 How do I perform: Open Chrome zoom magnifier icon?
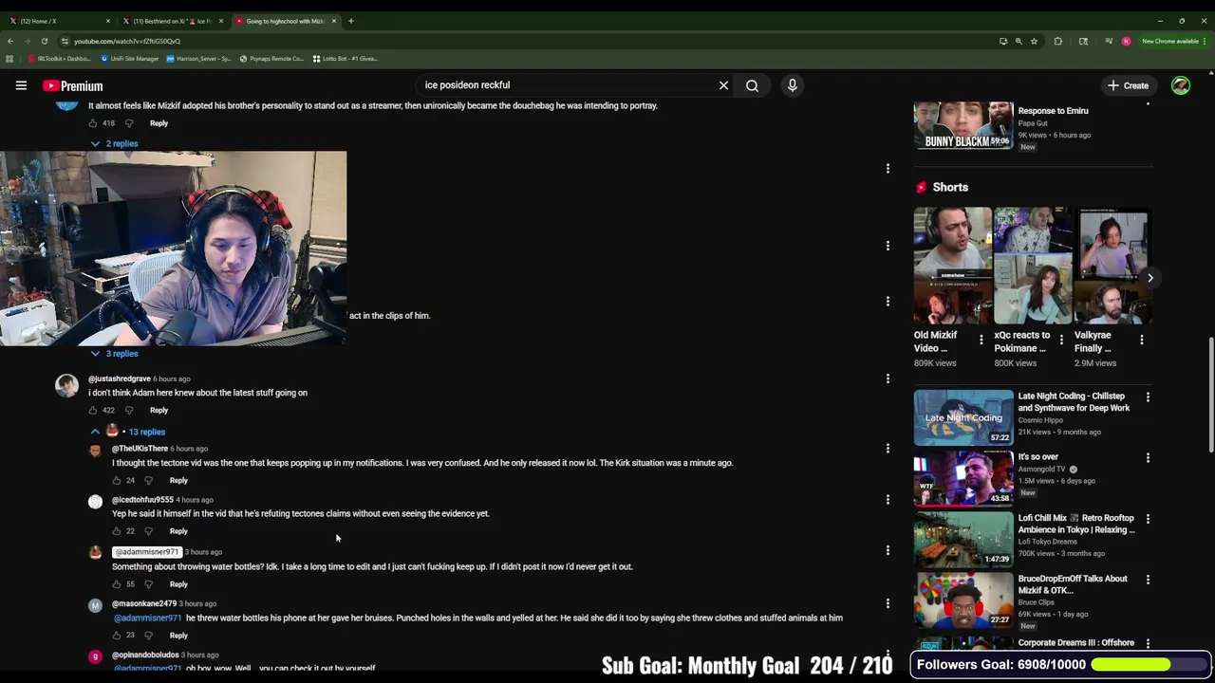pyautogui.click(x=1019, y=41)
